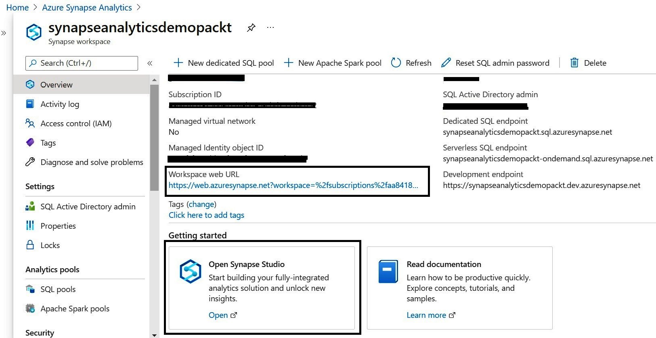Click the Refresh circular arrow icon
The width and height of the screenshot is (656, 338).
[x=396, y=63]
